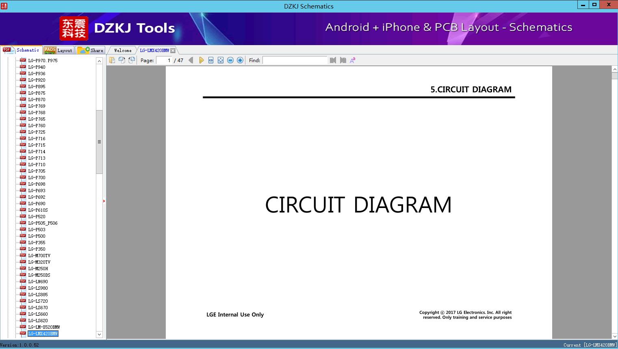
Task: Open LG-P700 schematic
Action: pyautogui.click(x=37, y=178)
